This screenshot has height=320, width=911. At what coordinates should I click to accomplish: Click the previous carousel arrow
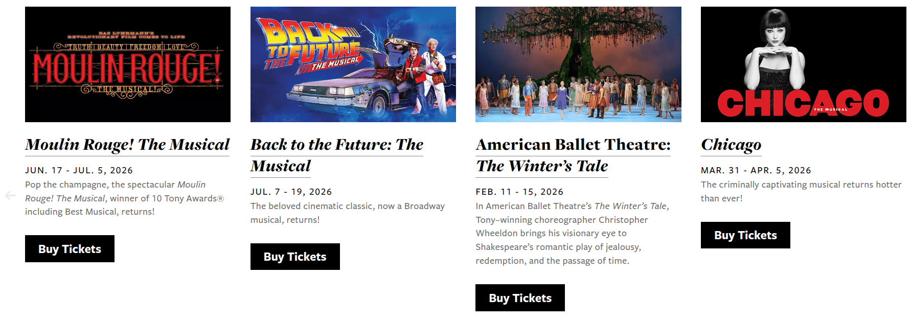coord(10,195)
